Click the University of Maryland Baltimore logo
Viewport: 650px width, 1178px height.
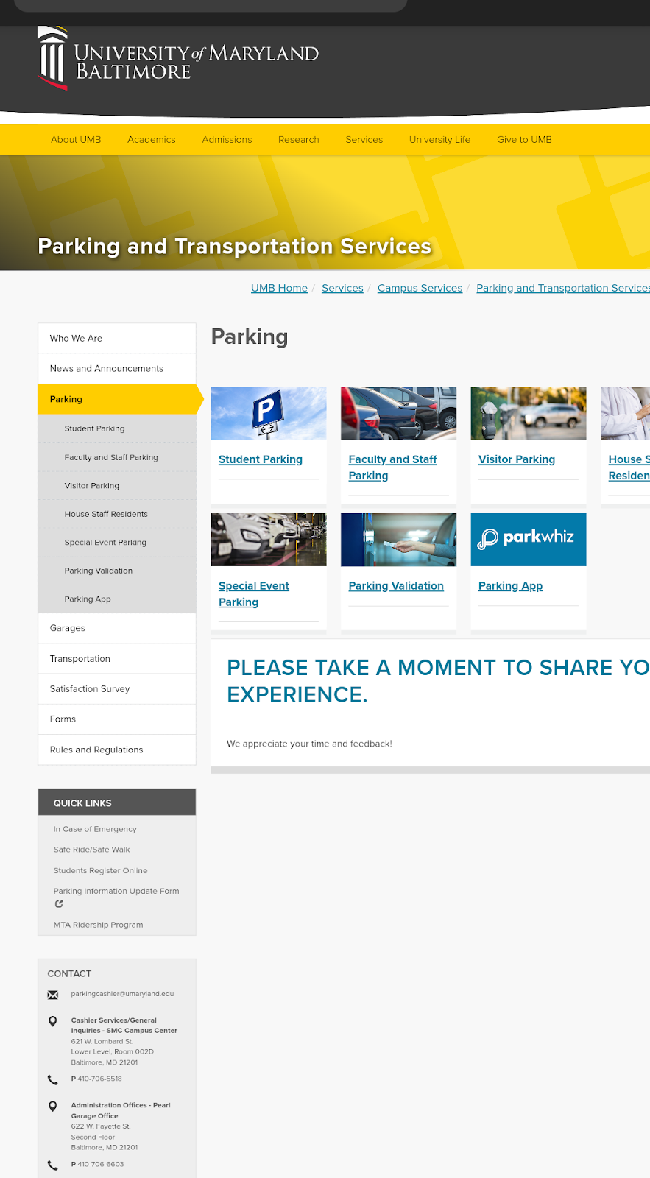click(x=178, y=58)
